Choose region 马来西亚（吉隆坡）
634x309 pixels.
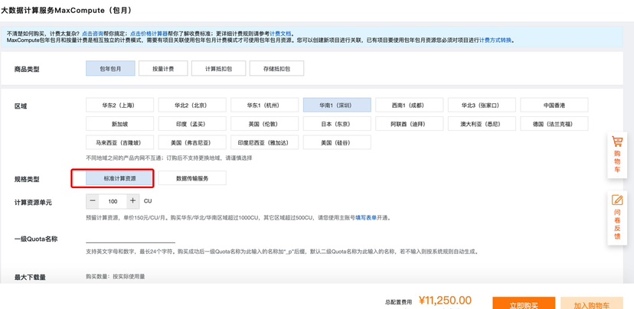(119, 142)
